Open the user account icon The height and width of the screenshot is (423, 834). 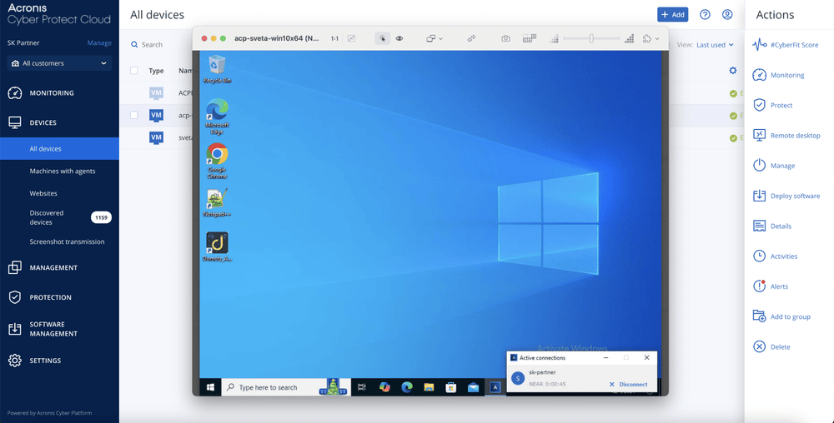pos(727,15)
